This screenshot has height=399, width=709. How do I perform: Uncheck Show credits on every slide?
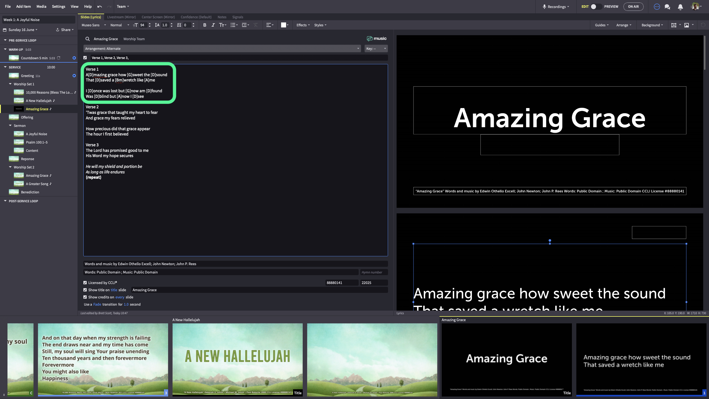(x=85, y=297)
